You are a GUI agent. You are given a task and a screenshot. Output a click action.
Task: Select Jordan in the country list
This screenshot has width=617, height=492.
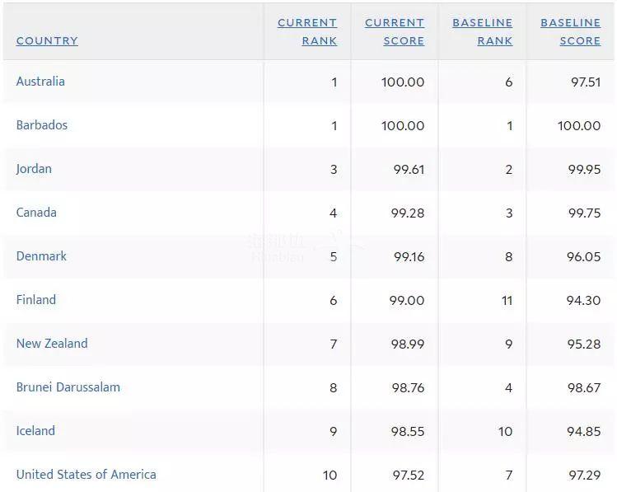(34, 169)
